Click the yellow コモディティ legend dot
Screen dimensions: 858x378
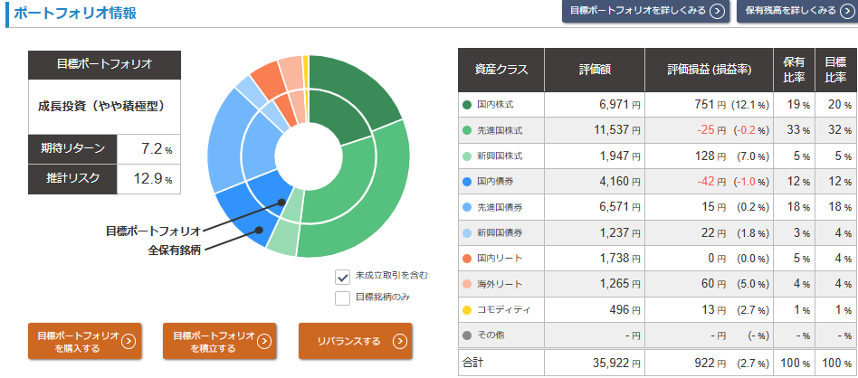point(467,310)
